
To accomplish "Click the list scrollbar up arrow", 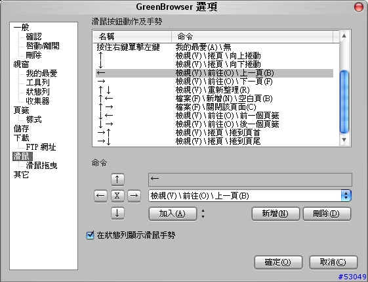I will pyautogui.click(x=344, y=35).
